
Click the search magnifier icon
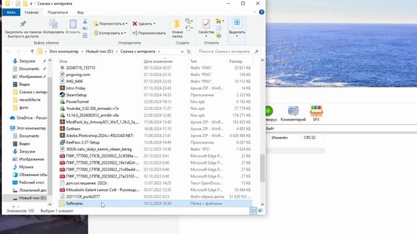257,51
